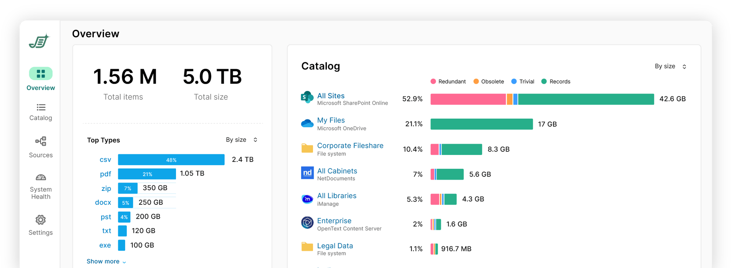The height and width of the screenshot is (268, 732).
Task: Click the 5.0 TB total size value
Action: tap(212, 77)
